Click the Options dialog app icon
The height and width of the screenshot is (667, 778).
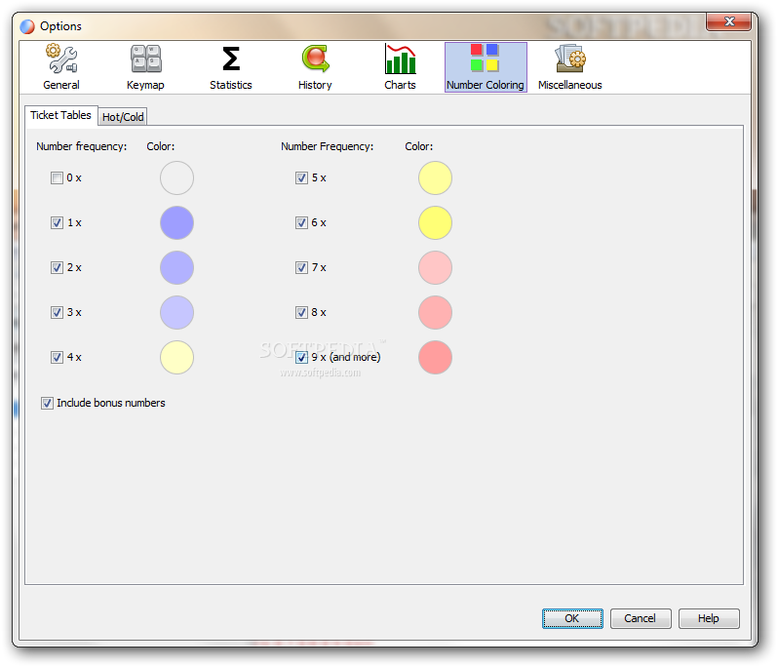coord(27,26)
